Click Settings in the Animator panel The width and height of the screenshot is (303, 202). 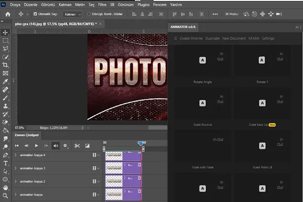point(268,38)
